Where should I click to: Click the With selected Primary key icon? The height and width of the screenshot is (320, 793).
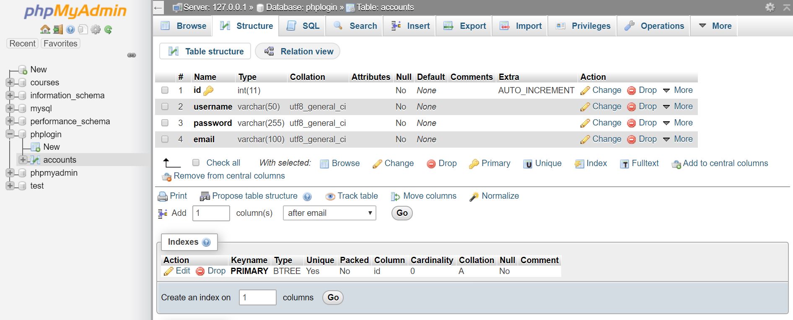click(474, 164)
